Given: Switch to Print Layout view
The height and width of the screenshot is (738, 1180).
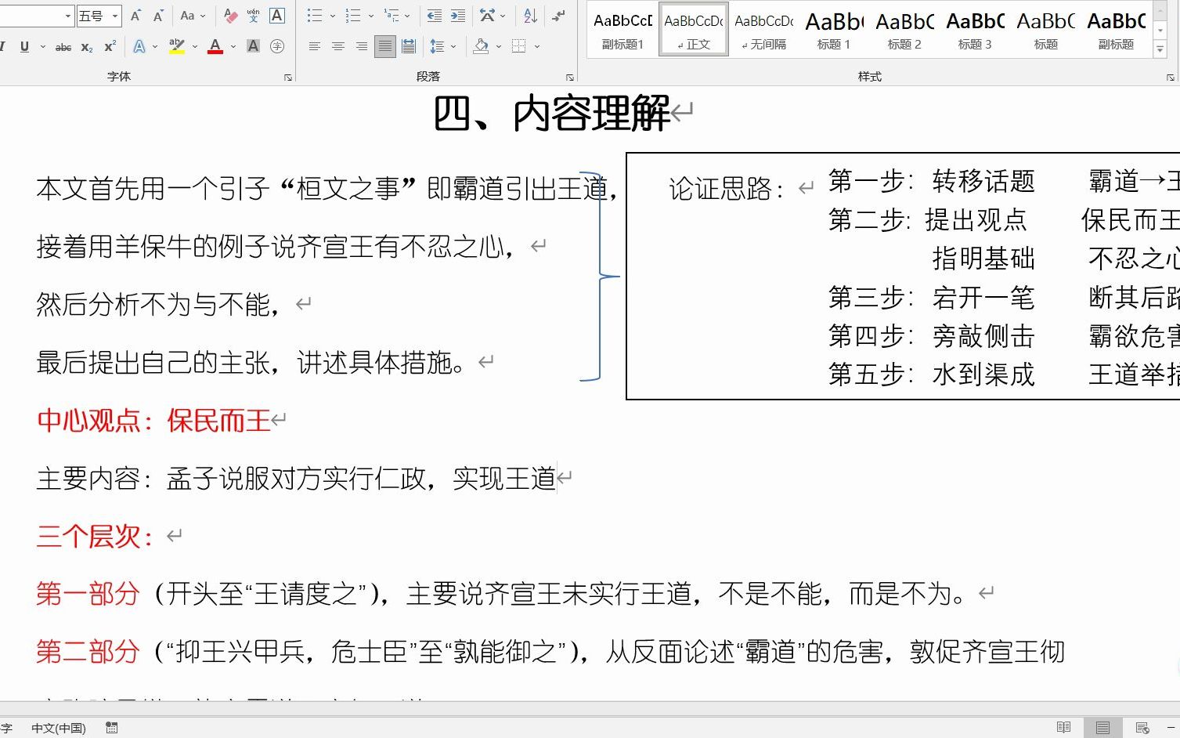Looking at the screenshot, I should pyautogui.click(x=1102, y=728).
